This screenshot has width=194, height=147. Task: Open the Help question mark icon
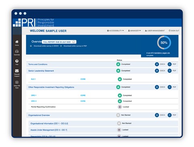point(17,61)
